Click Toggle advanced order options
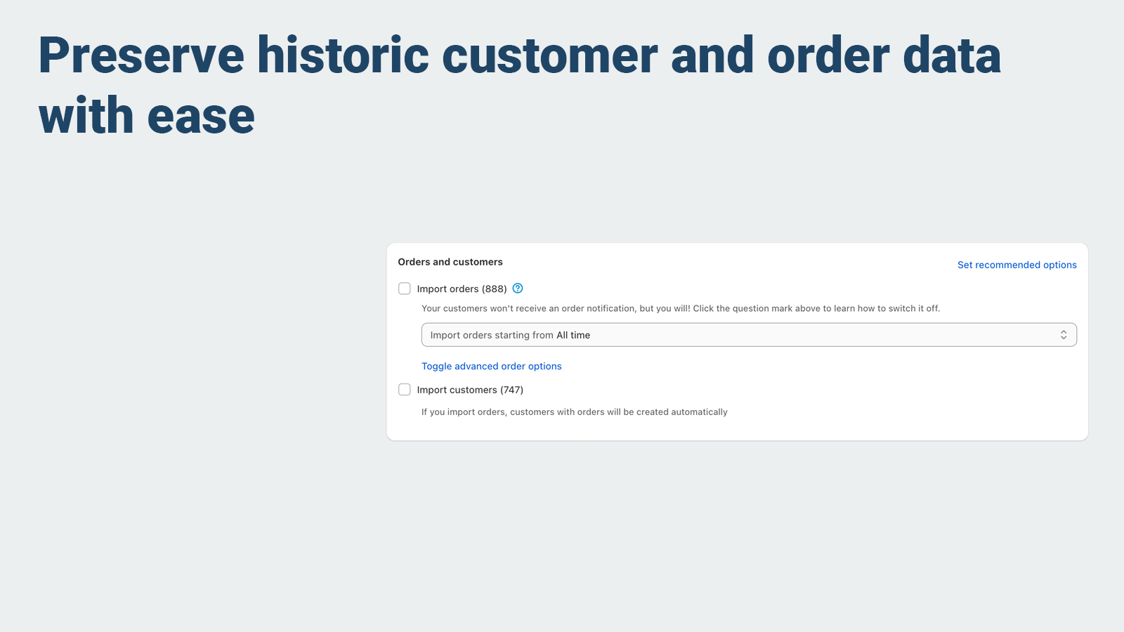Viewport: 1124px width, 632px height. [x=492, y=366]
